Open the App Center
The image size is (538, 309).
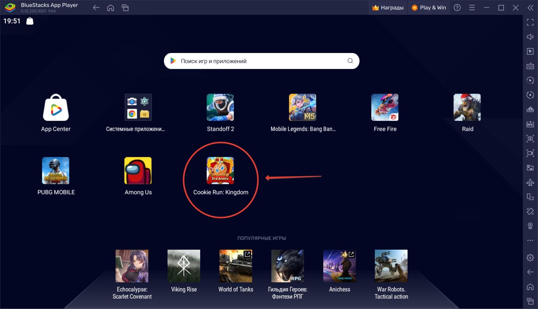(56, 108)
